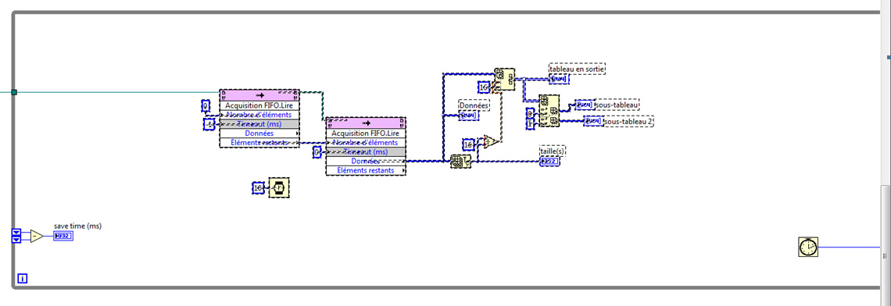Select the Timeout (ms) row of second FIFO node
Screen dimensions: 891x306
click(366, 151)
